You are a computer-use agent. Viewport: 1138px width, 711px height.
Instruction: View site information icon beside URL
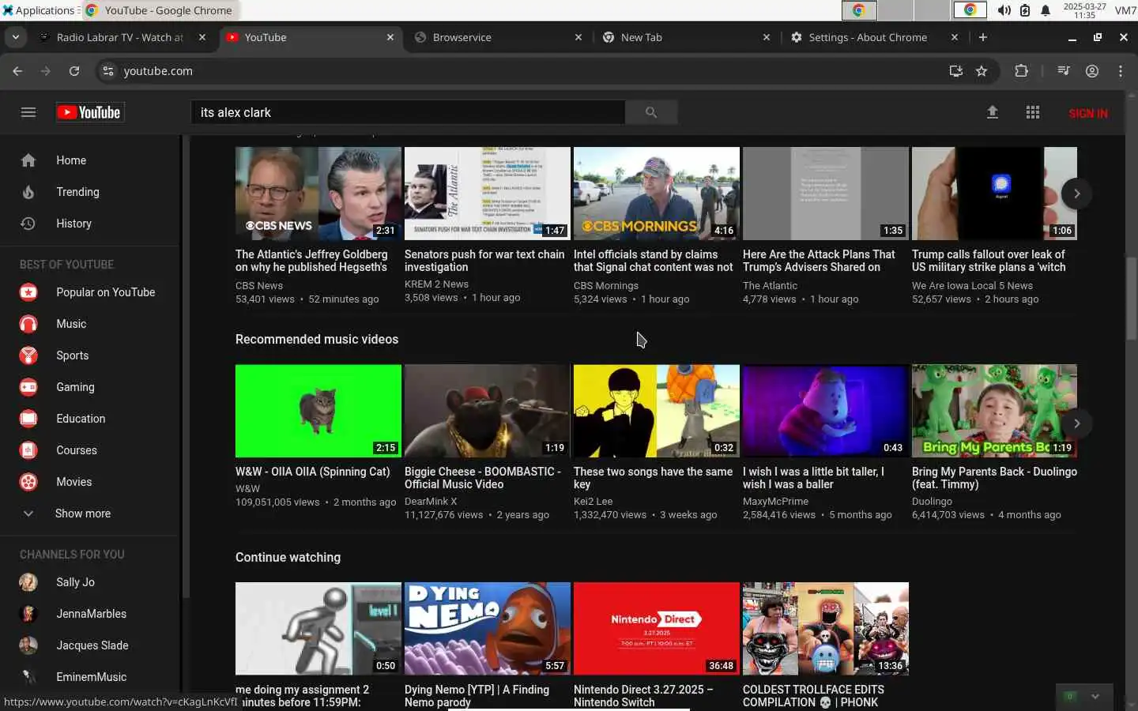tap(109, 71)
